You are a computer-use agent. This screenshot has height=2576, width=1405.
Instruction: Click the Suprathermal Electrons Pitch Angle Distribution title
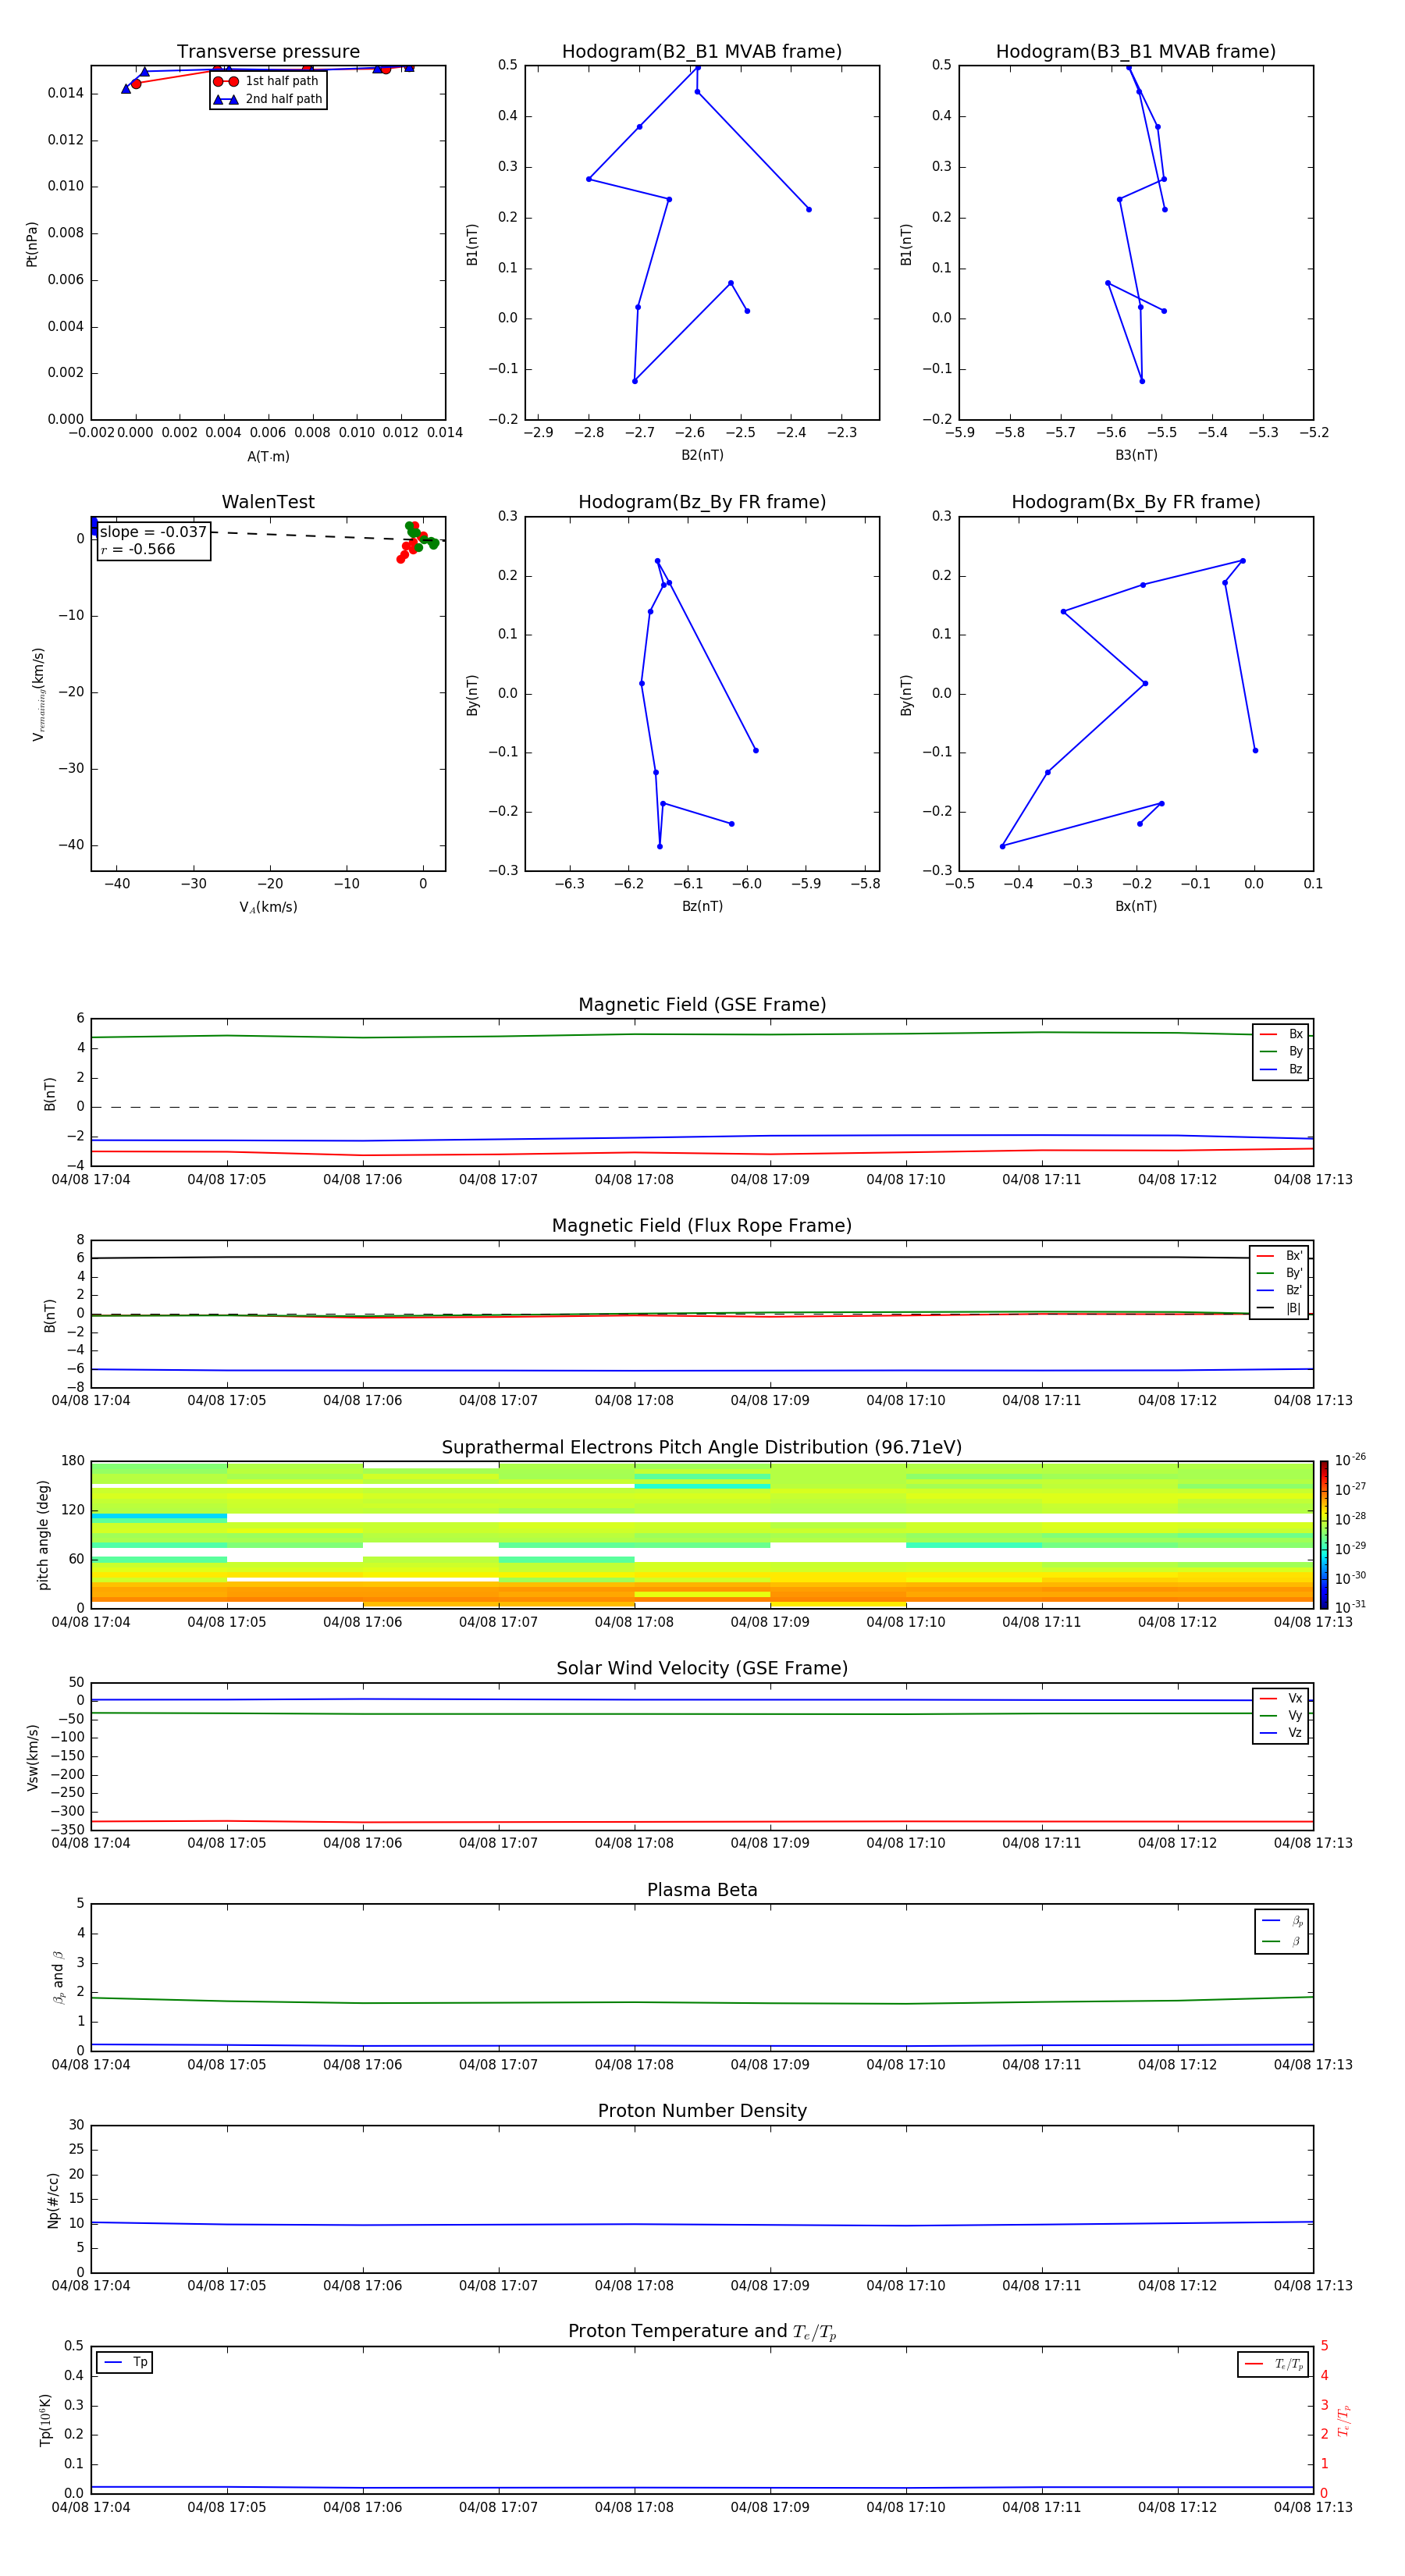(702, 1448)
